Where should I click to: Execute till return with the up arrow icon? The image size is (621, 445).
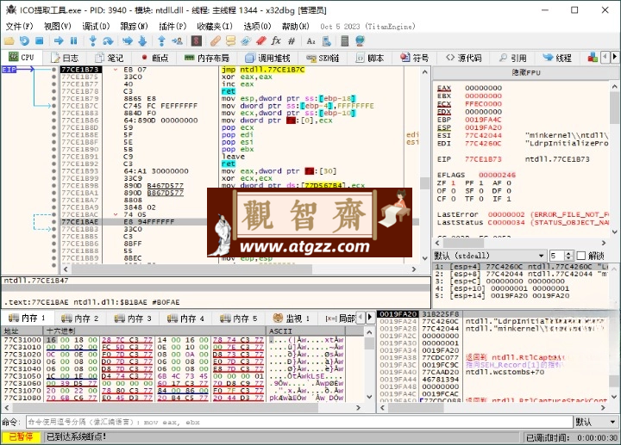click(161, 40)
